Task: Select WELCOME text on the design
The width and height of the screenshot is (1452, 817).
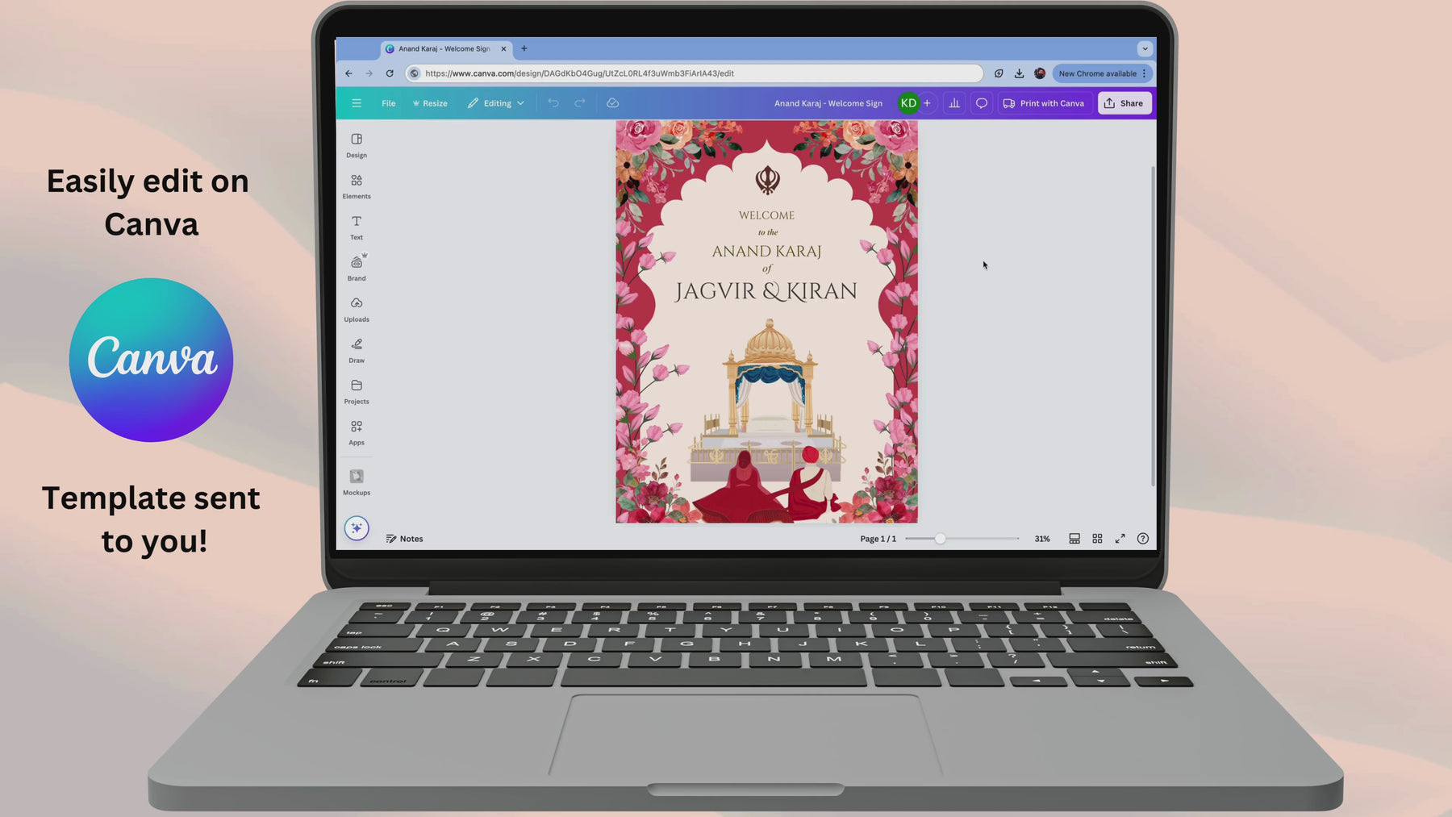Action: [766, 215]
